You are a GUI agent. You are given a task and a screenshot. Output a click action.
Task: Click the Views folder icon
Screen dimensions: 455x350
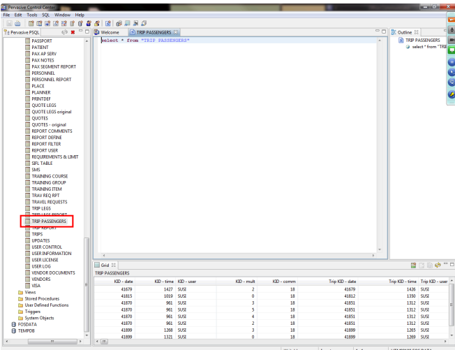click(x=21, y=292)
